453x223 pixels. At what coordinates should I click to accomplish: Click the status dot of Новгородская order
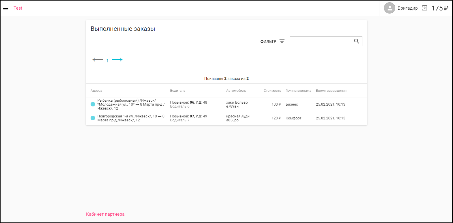tap(93, 118)
